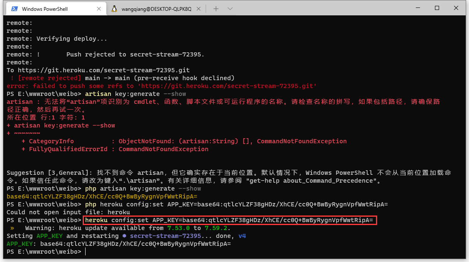Close the wangqiang@DESKTOP-QLPK8Q tab
Viewport: 469px width, 262px height.
point(198,9)
